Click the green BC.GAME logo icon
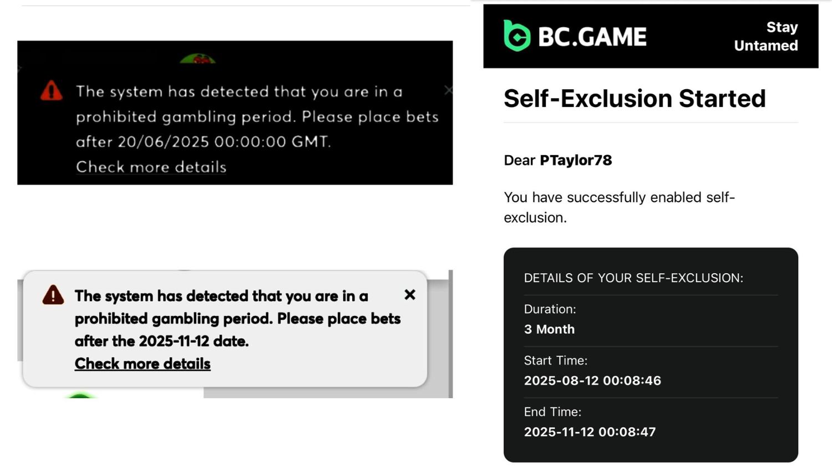This screenshot has height=470, width=832. [517, 36]
